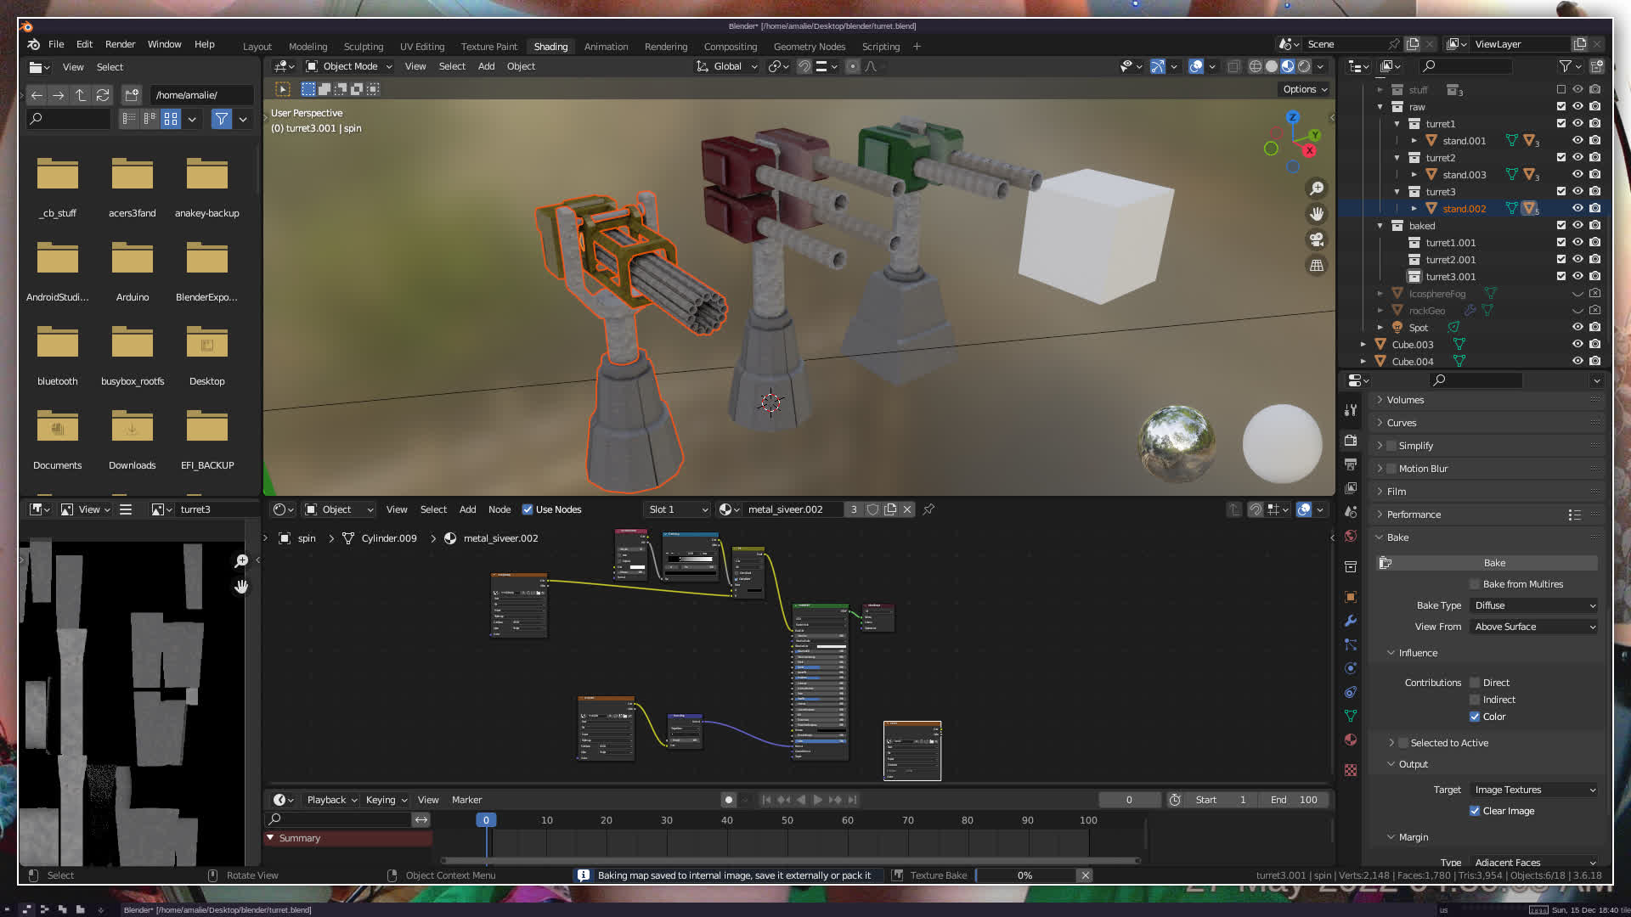This screenshot has width=1631, height=917.
Task: Uncheck the Clear Image checkbox
Action: [x=1475, y=811]
